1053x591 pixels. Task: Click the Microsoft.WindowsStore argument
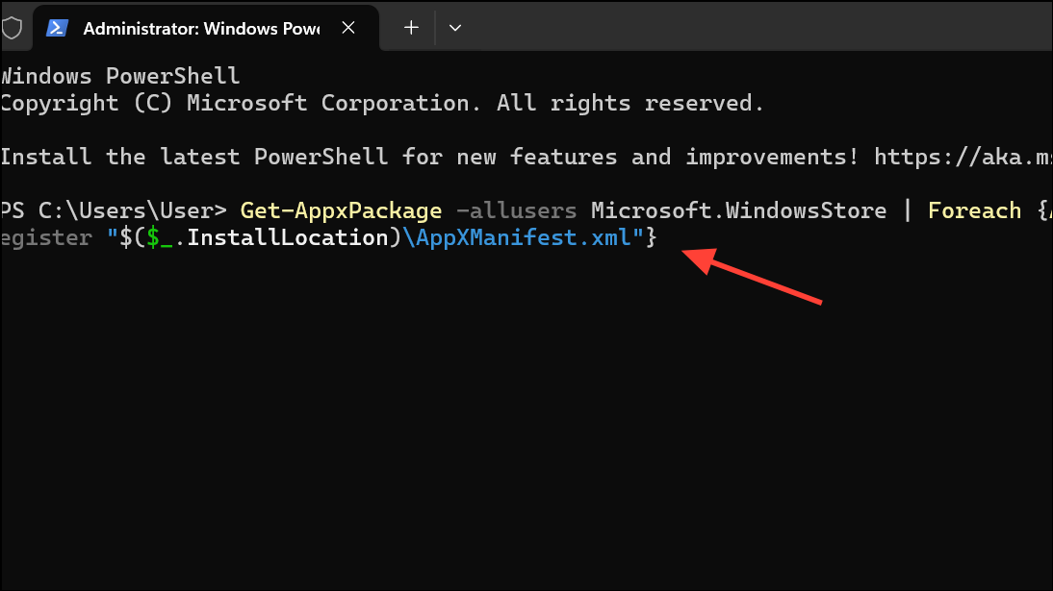pyautogui.click(x=738, y=210)
